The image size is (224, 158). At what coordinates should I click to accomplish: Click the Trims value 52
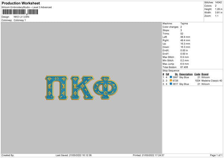(182, 34)
